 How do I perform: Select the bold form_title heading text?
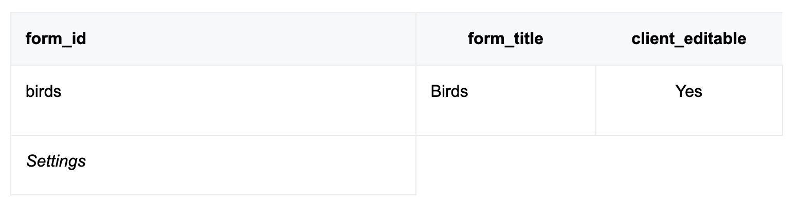(x=505, y=39)
